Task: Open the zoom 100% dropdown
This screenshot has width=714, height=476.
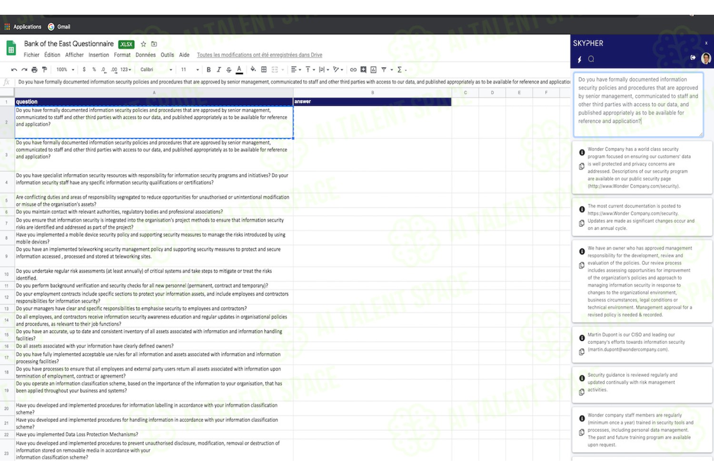Action: (65, 69)
